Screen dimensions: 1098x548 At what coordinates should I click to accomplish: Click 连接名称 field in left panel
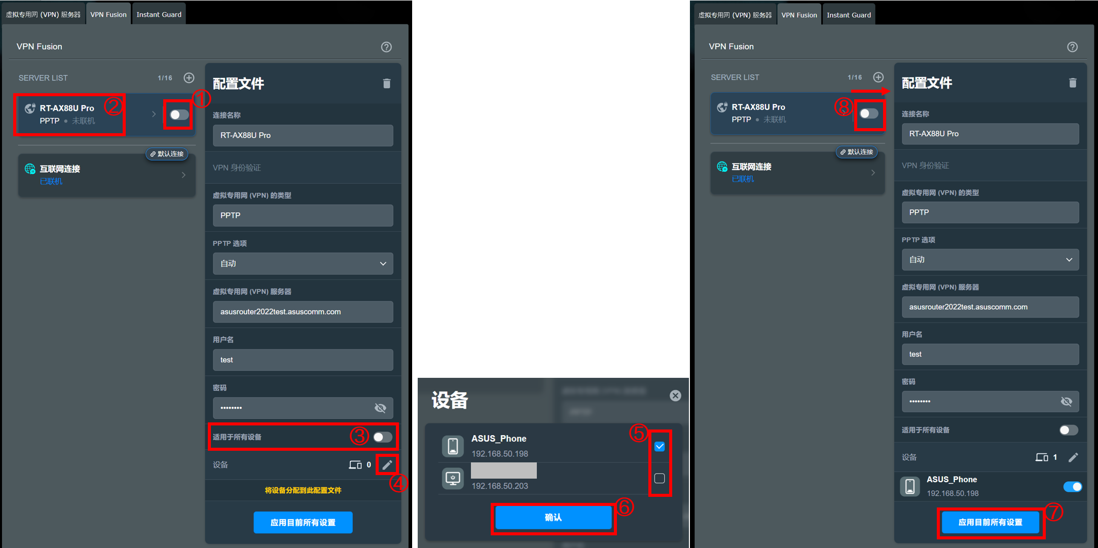[x=303, y=135]
